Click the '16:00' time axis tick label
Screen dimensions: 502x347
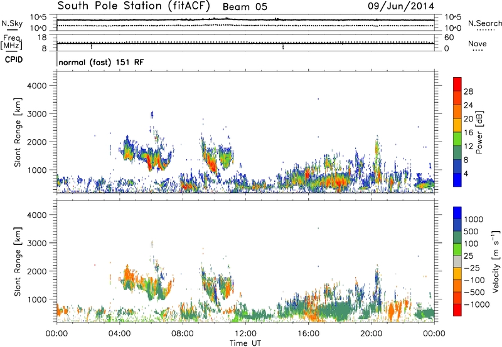click(x=308, y=334)
